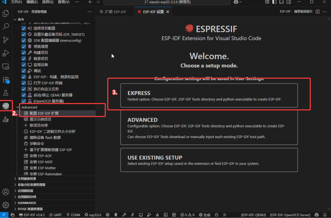This screenshot has height=218, width=331.
Task: Open the 查看(V) menu
Action: (64, 2)
